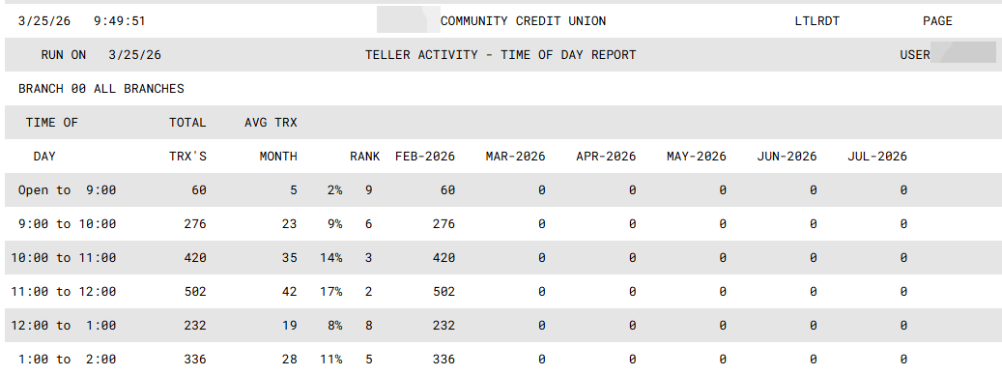Click the 12:00 to 1:00 row label
The width and height of the screenshot is (1002, 375).
pos(63,326)
